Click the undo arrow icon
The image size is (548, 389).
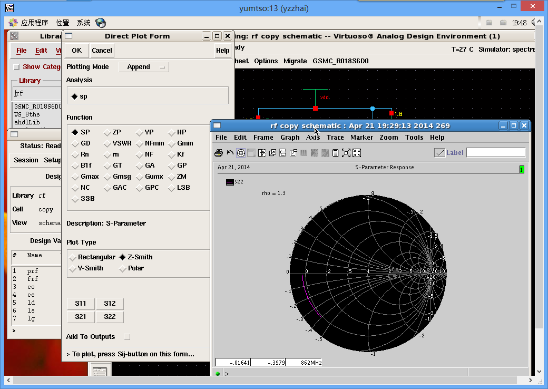click(230, 153)
